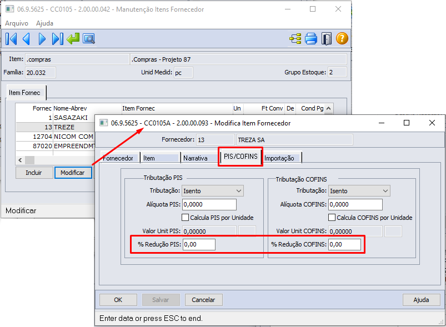Click the OK button

(118, 300)
